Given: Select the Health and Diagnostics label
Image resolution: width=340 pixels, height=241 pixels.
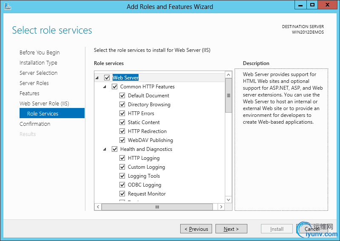Looking at the screenshot, I should tap(146, 149).
